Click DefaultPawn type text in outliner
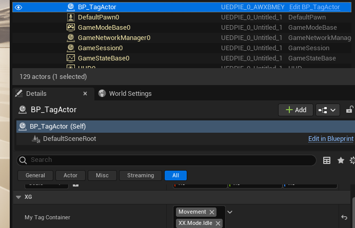 (x=307, y=17)
